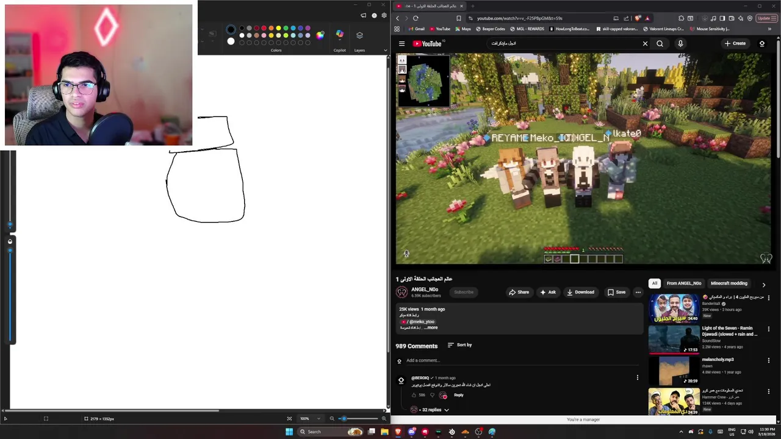Like the @BEROIQ comment
This screenshot has width=781, height=439.
pos(414,395)
